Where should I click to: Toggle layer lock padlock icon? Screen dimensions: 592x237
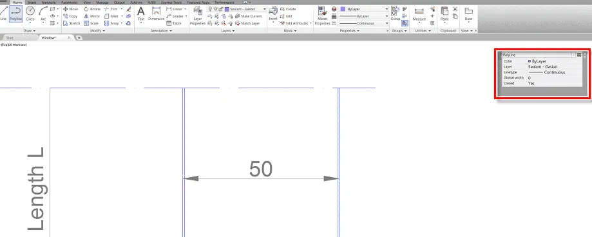pos(220,9)
